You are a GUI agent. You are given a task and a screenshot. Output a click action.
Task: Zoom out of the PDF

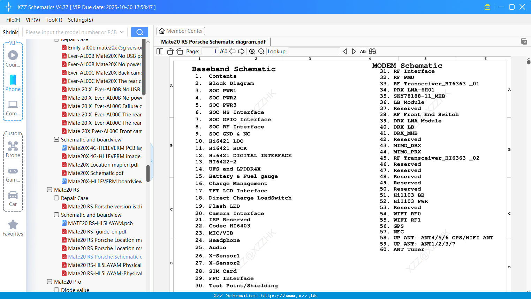tap(261, 51)
